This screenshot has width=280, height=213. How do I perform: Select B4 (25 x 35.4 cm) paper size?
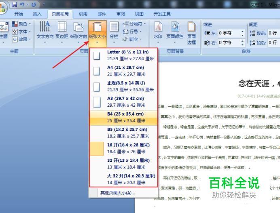123,118
